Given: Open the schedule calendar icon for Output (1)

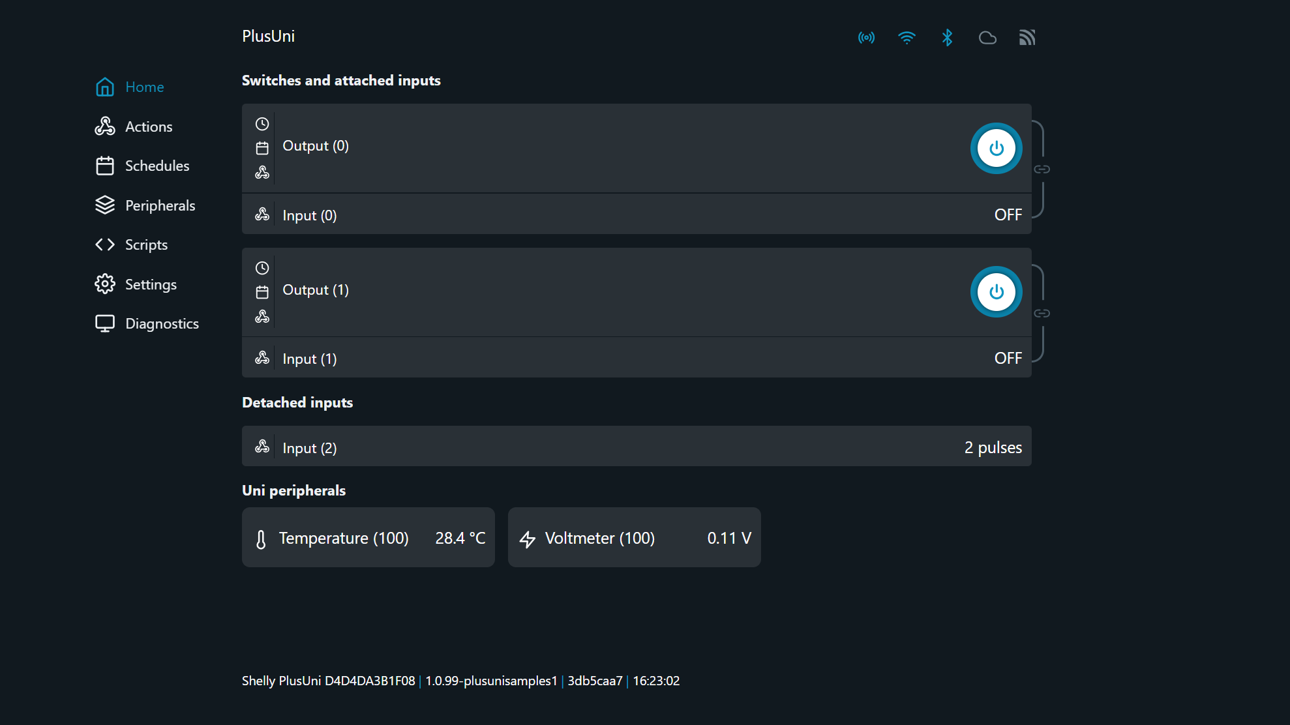Looking at the screenshot, I should (262, 292).
